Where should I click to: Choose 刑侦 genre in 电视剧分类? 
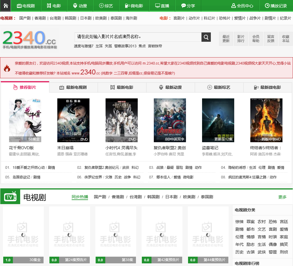[284, 252]
